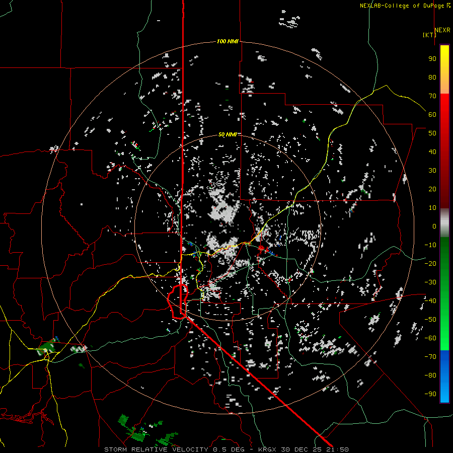The width and height of the screenshot is (453, 453).
Task: Click the -20 value on the velocity scale
Action: (x=430, y=263)
